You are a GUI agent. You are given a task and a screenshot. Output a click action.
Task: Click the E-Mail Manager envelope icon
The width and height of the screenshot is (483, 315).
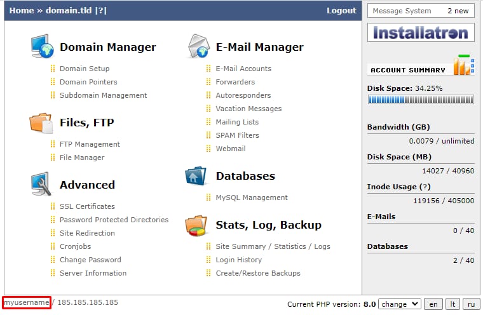tap(198, 47)
